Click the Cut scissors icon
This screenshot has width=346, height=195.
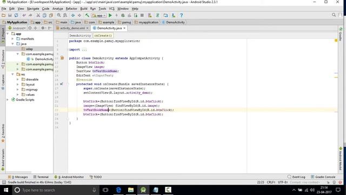coord(38,15)
